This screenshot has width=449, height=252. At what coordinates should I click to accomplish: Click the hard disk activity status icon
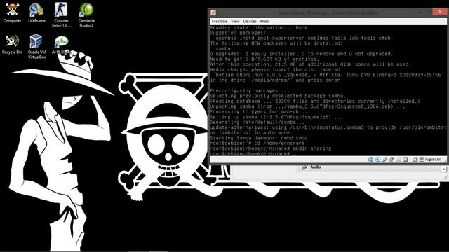pyautogui.click(x=371, y=160)
